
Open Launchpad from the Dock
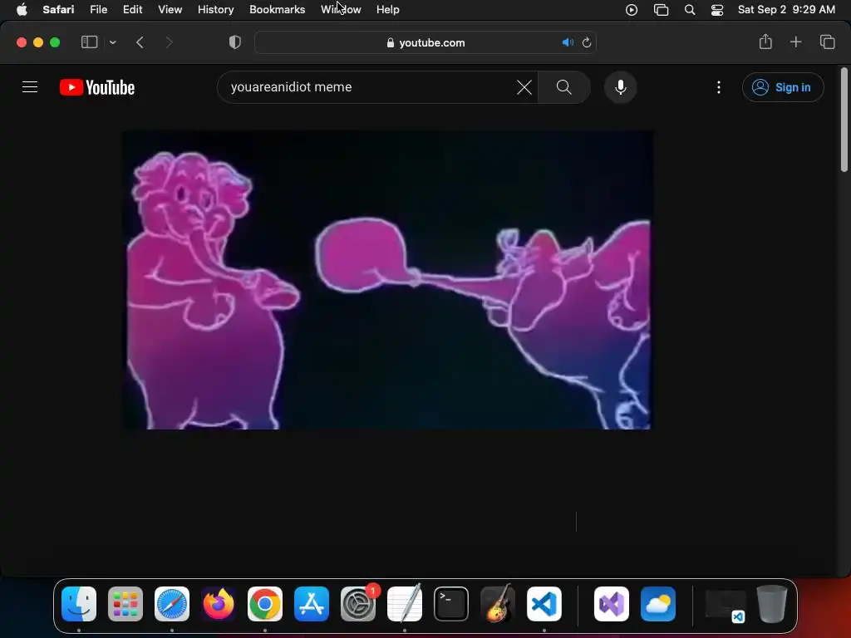pos(125,604)
